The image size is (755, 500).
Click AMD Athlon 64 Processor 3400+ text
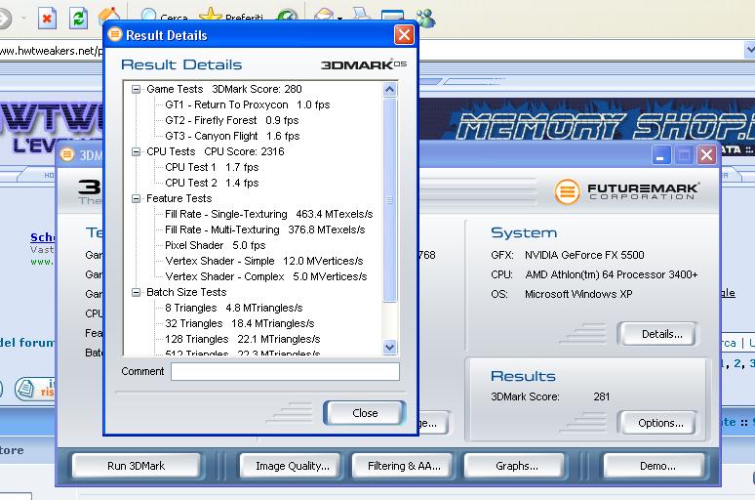611,274
